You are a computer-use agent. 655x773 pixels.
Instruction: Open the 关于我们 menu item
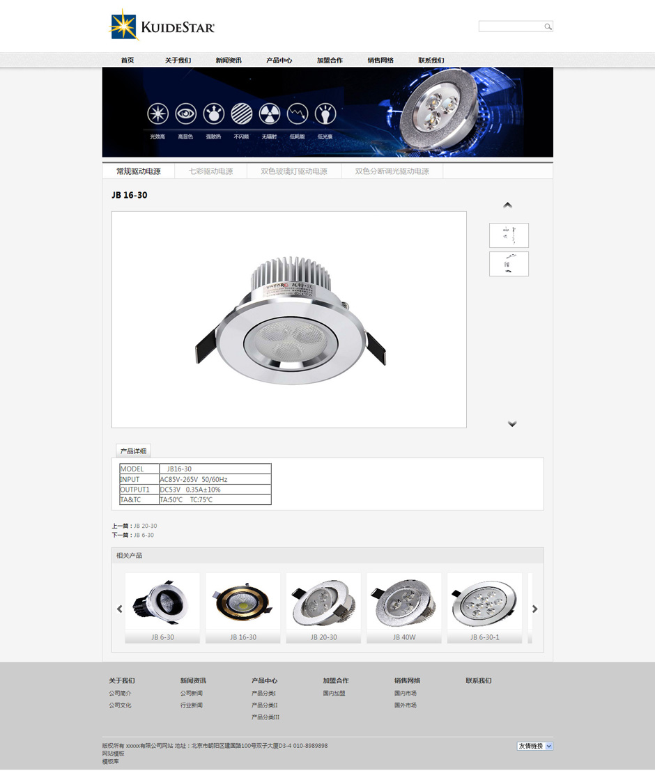tap(178, 60)
